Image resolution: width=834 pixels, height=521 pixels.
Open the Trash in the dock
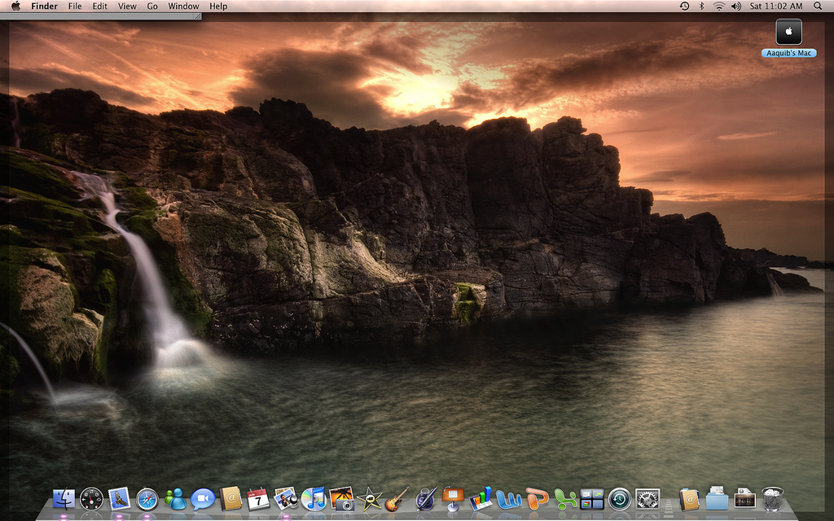pos(773,498)
